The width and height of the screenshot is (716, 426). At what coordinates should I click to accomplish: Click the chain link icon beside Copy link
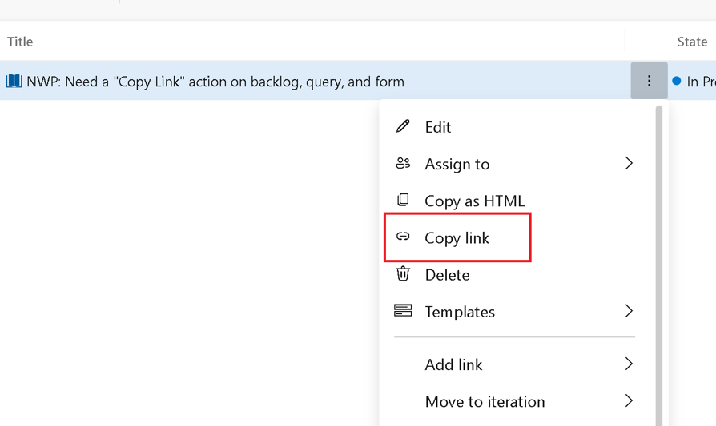tap(403, 237)
